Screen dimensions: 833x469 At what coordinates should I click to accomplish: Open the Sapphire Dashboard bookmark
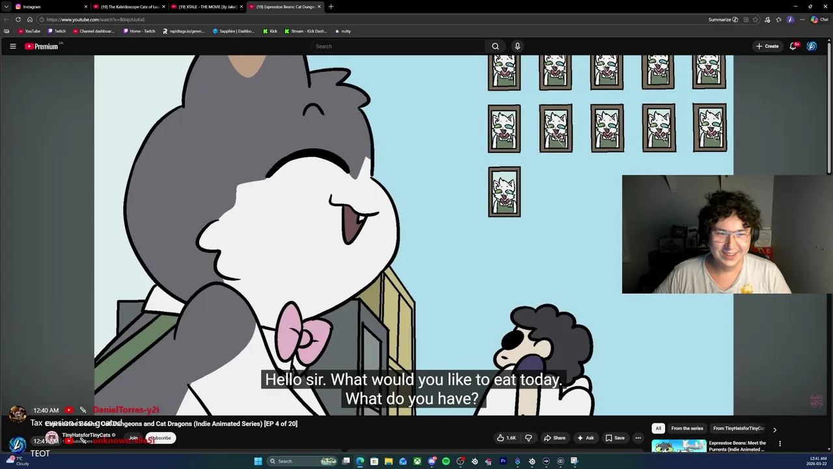coord(234,31)
